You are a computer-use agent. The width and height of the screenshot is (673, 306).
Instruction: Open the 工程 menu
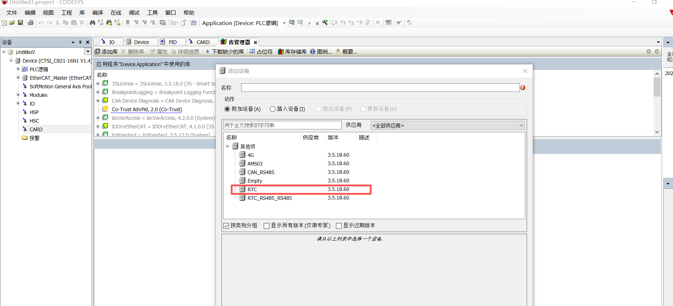coord(67,13)
